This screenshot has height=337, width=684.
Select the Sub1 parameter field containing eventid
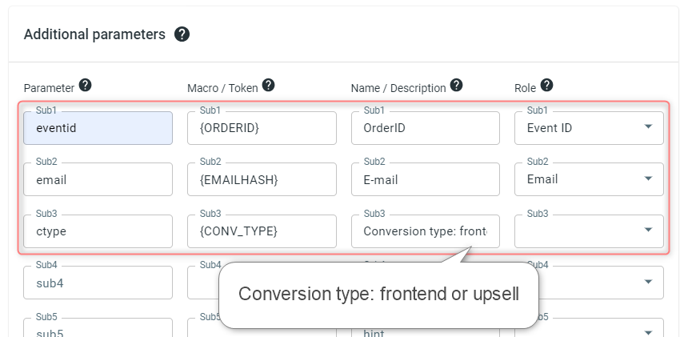[98, 128]
